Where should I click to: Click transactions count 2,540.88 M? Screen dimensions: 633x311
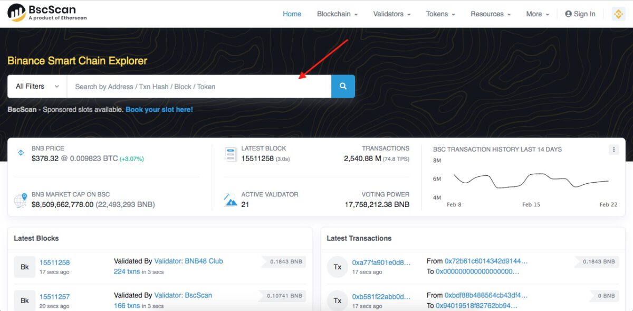(362, 158)
